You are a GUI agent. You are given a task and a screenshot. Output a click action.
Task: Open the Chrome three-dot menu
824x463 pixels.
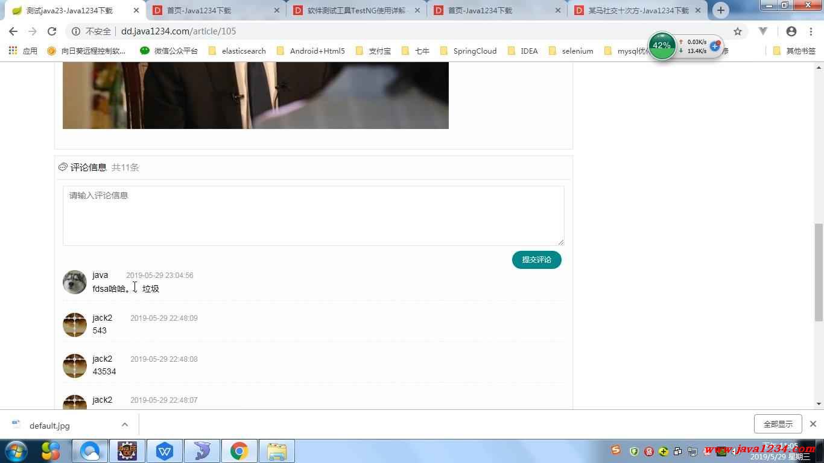pyautogui.click(x=810, y=31)
